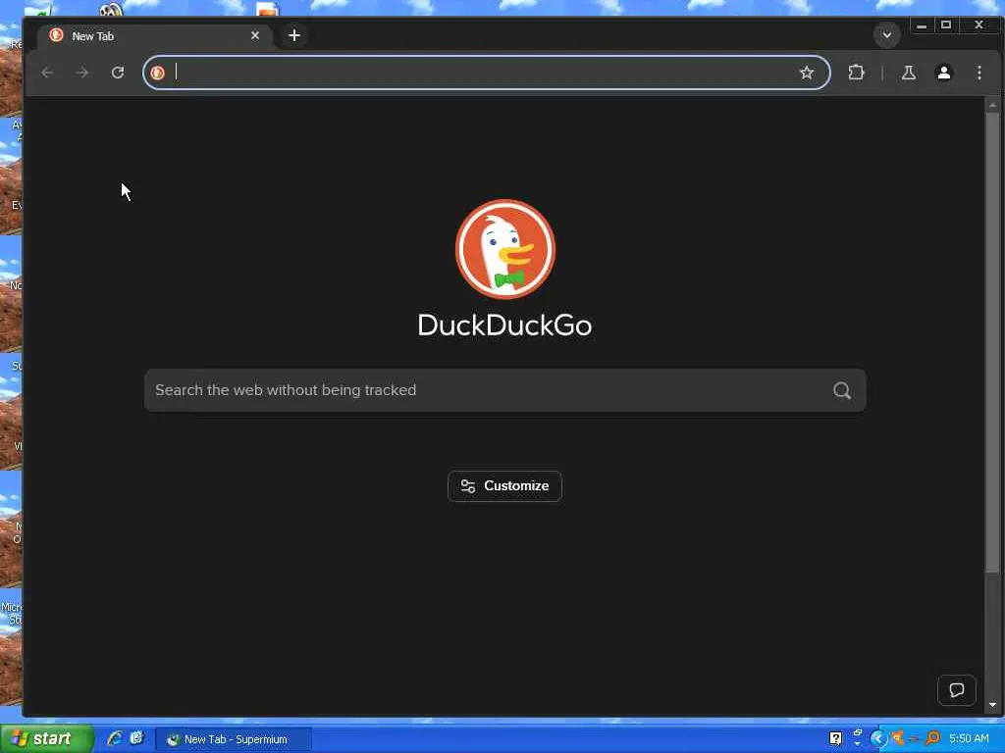Click the DuckDuckGo search field
This screenshot has width=1005, height=753.
(505, 390)
